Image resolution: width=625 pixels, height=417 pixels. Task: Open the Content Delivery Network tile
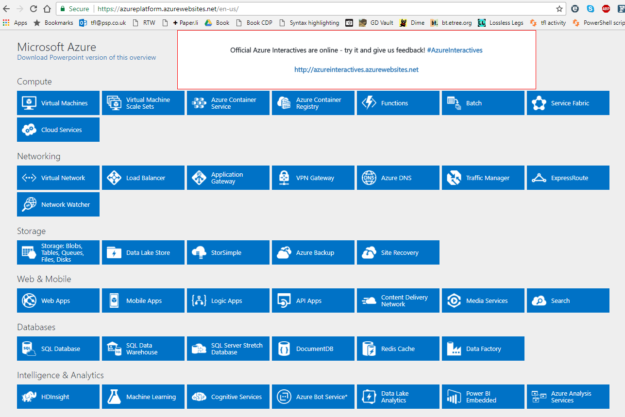pos(398,300)
